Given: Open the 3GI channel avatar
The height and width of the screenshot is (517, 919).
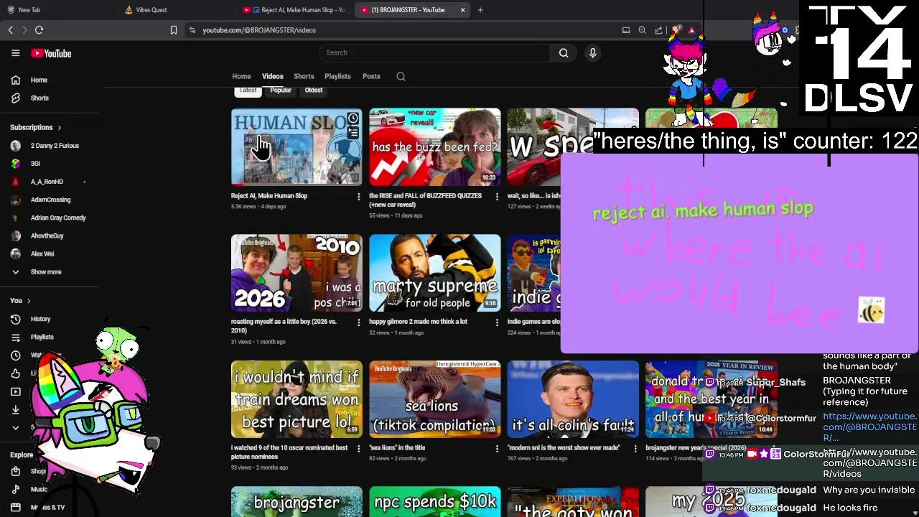Looking at the screenshot, I should (x=16, y=164).
